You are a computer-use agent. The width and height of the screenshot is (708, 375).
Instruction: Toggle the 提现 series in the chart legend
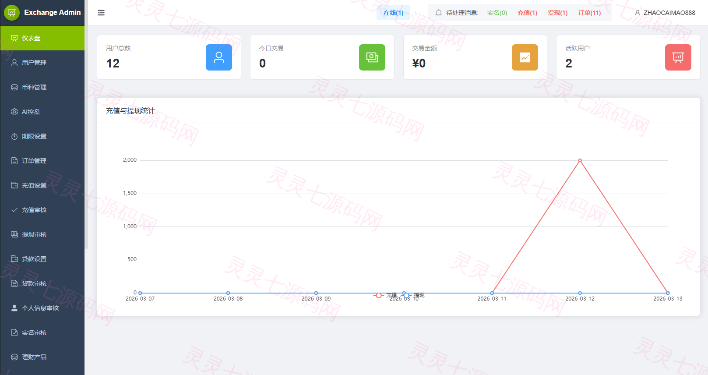(413, 295)
